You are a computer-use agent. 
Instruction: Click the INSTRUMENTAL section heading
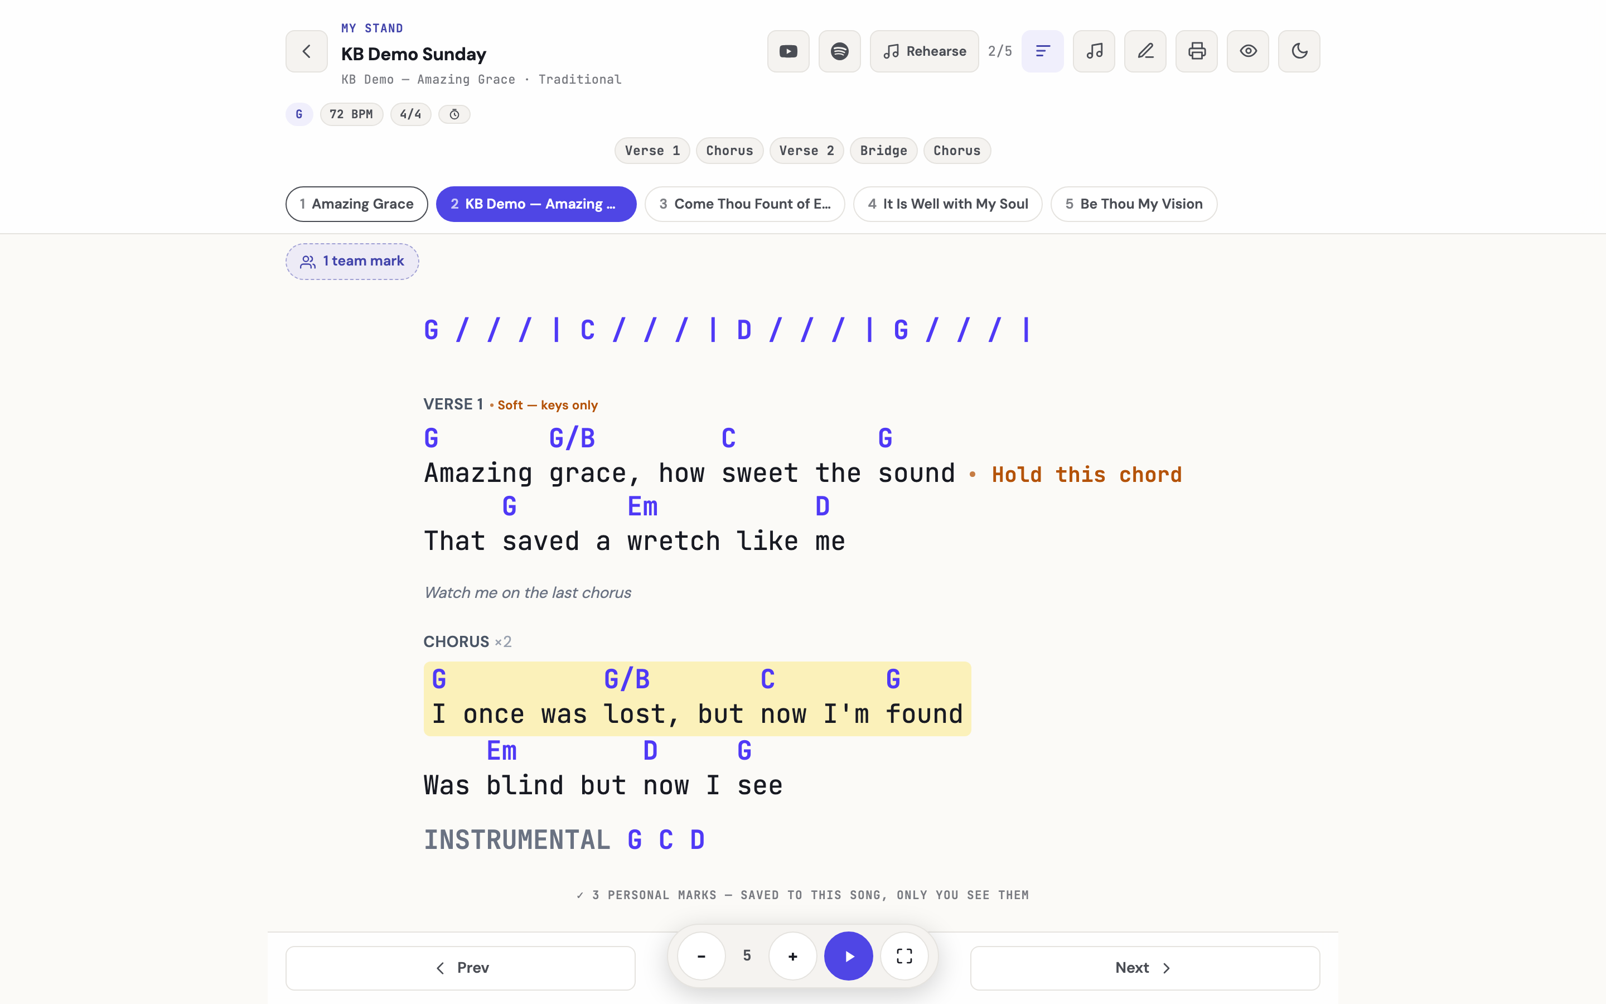[x=517, y=841]
